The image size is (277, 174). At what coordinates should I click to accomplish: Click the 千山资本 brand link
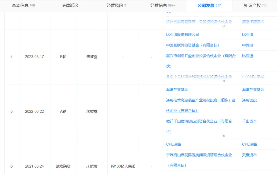point(249,121)
